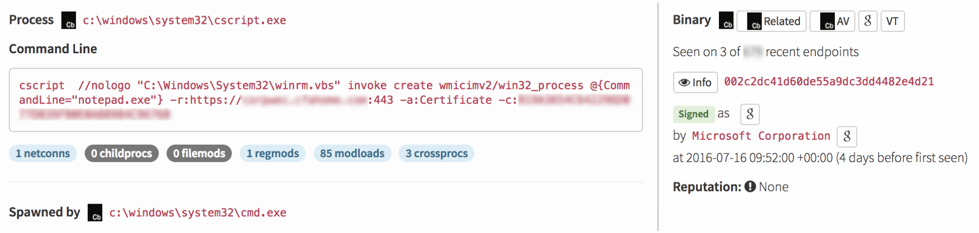Click the Cb icon beside Spawned by

[x=95, y=212]
